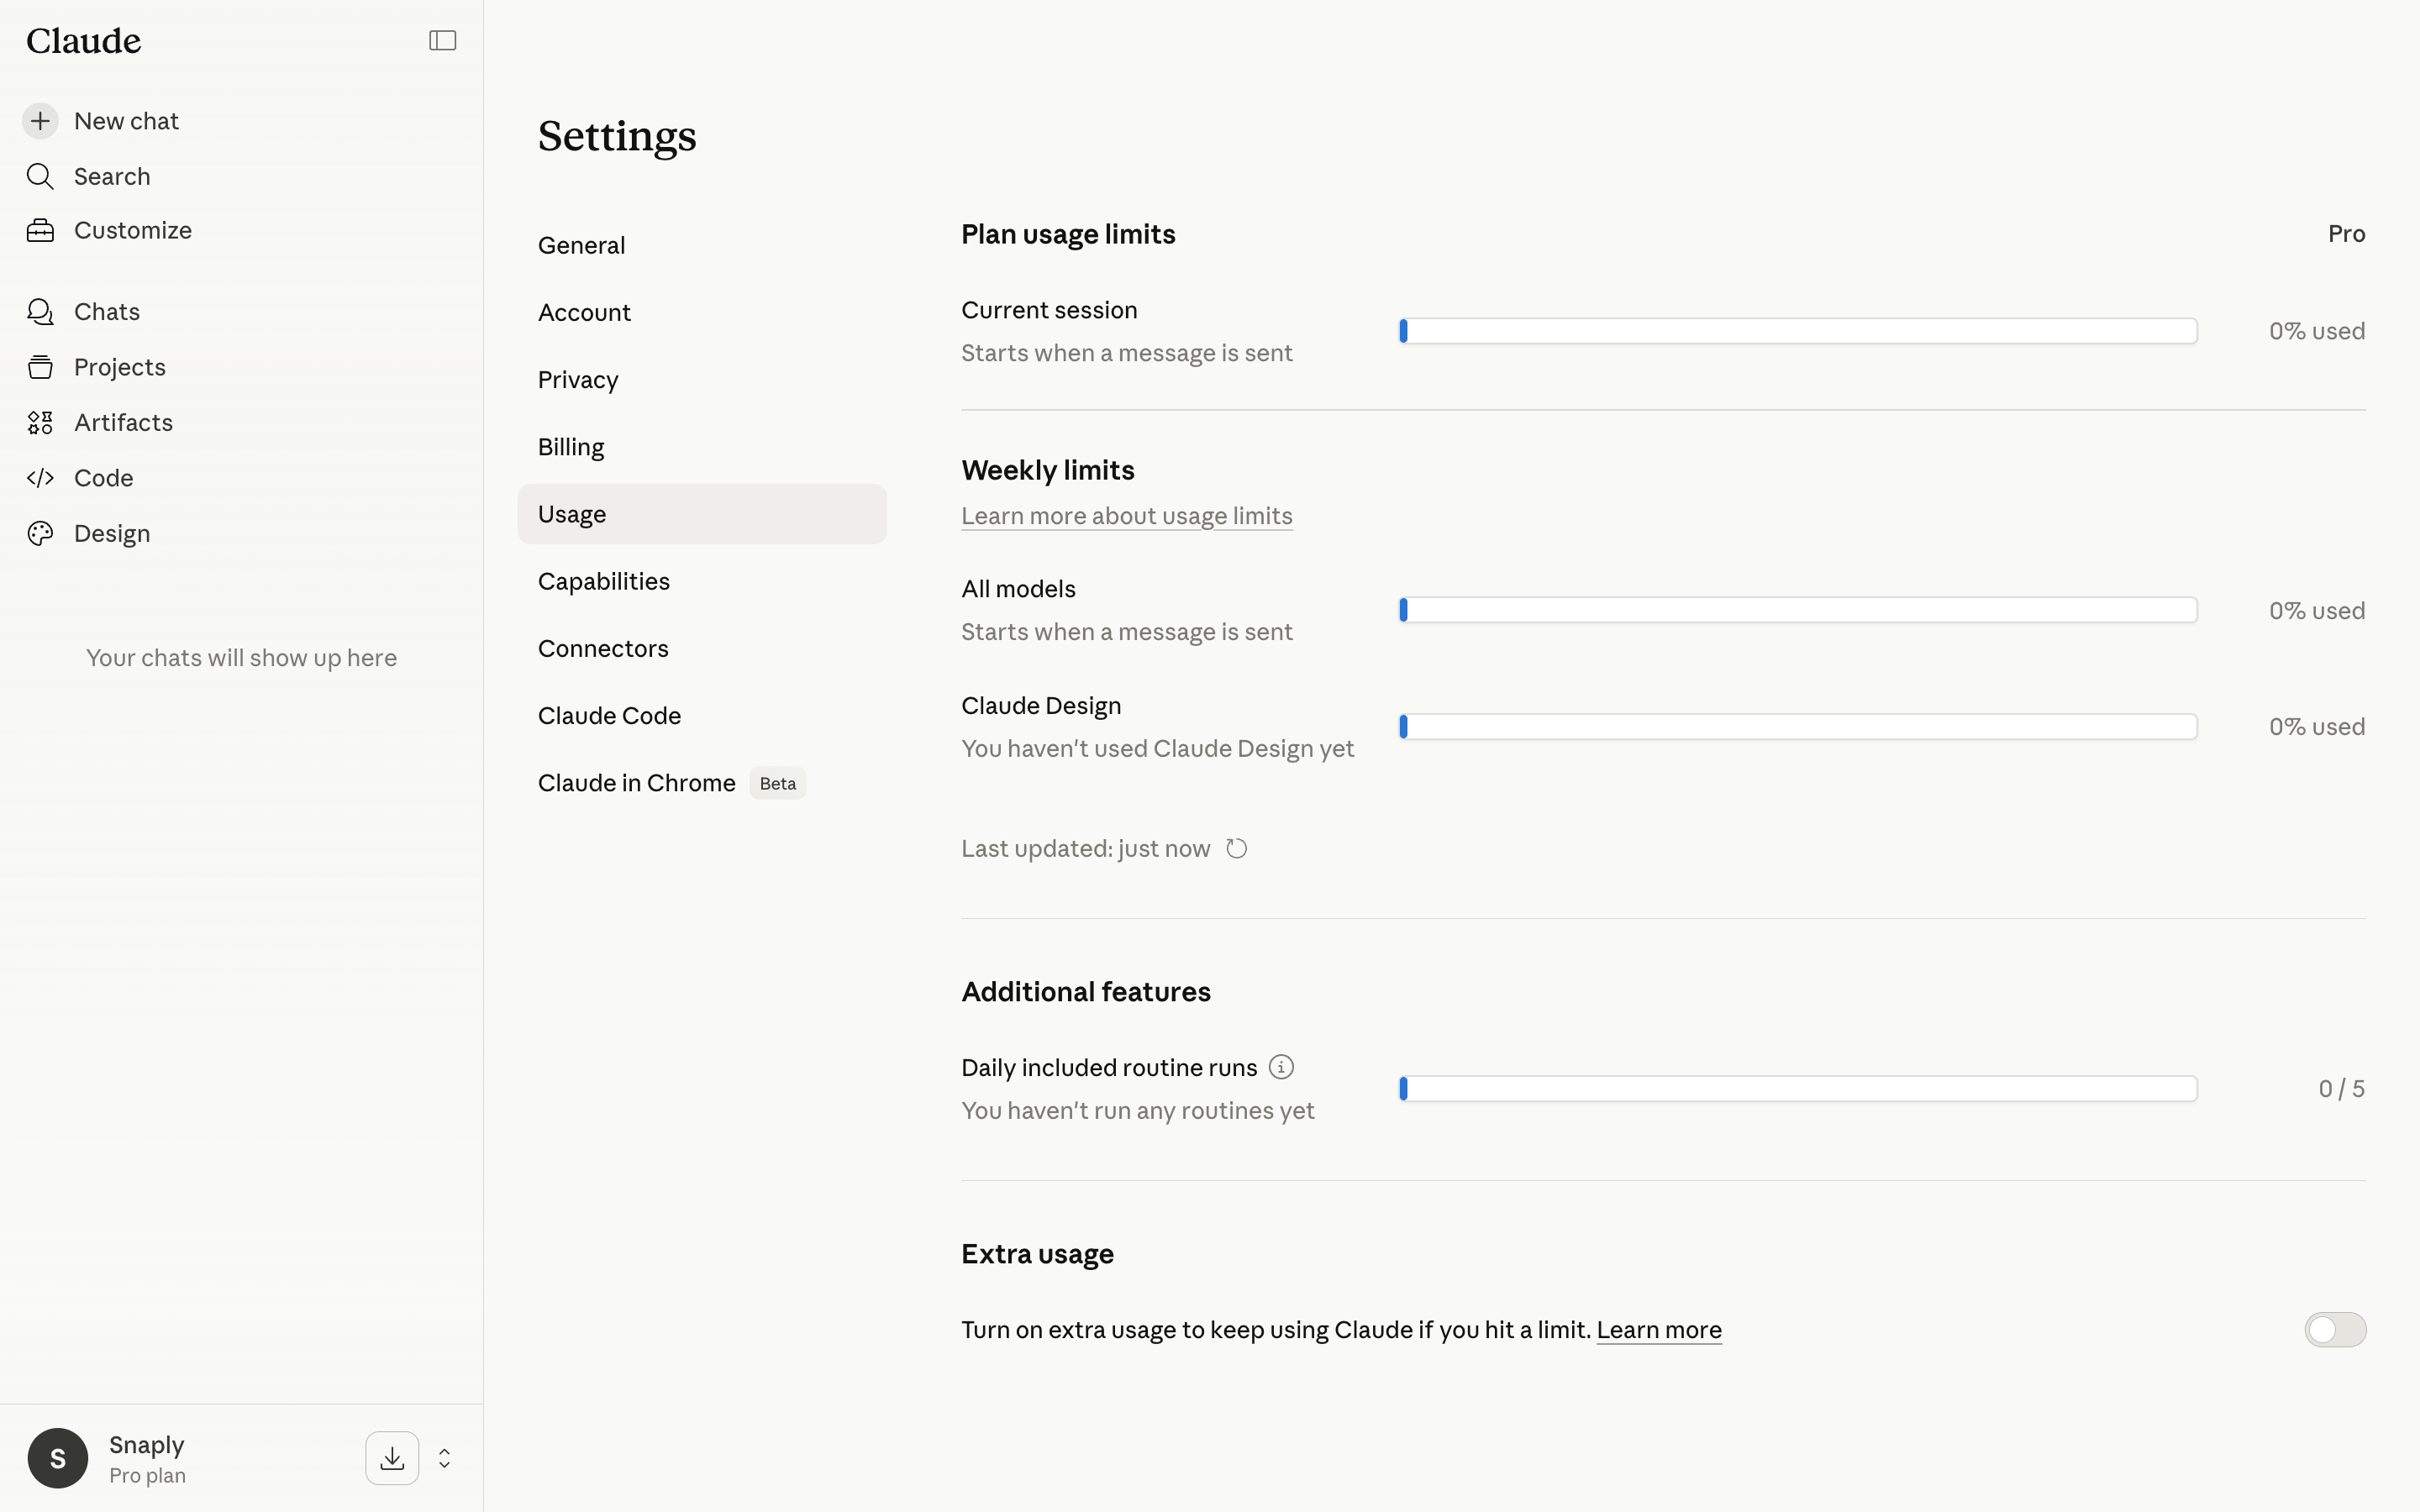Click the Projects icon in sidebar
This screenshot has width=2420, height=1512.
pyautogui.click(x=40, y=367)
